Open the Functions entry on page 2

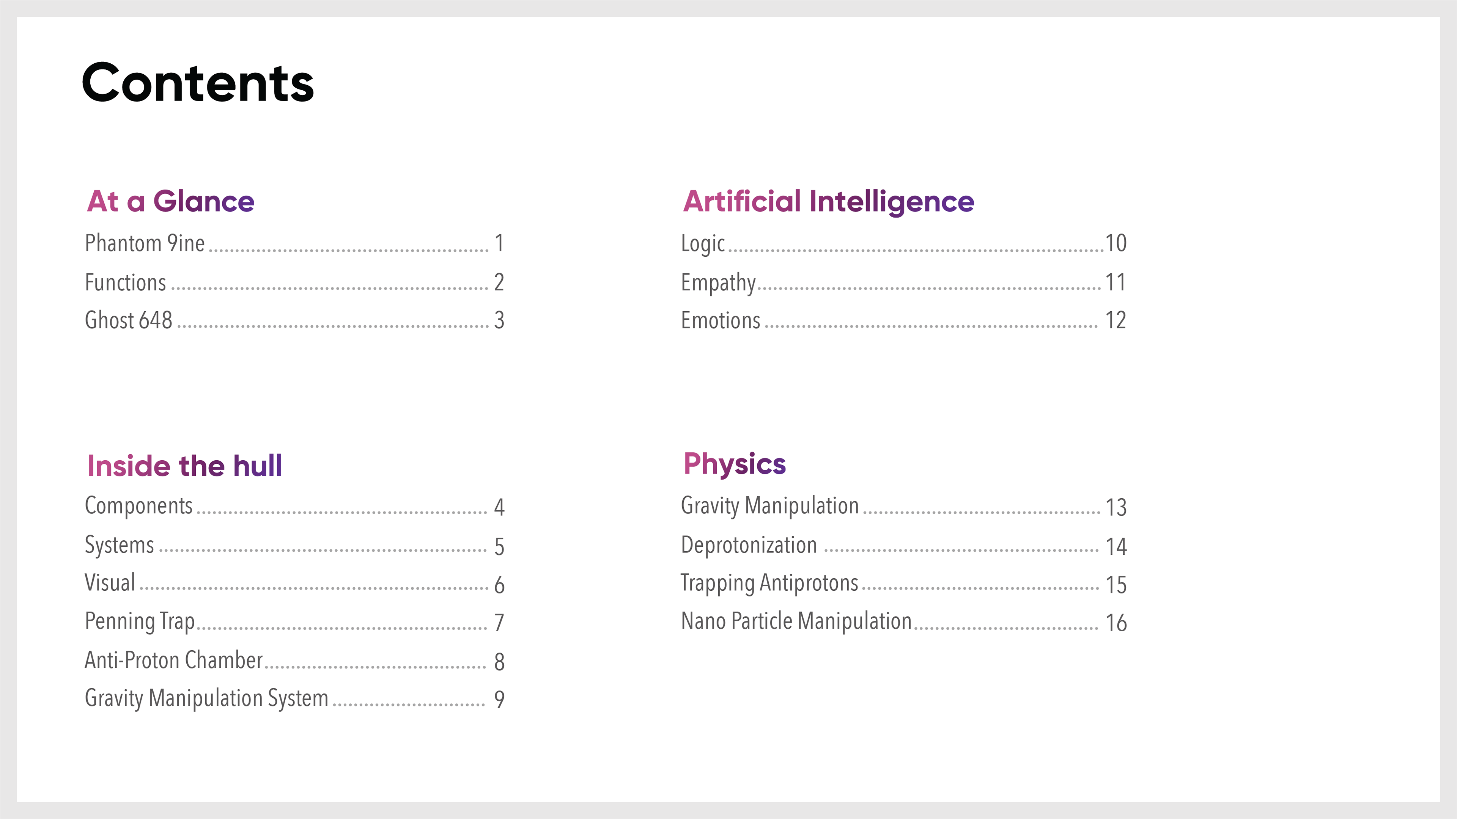point(294,282)
